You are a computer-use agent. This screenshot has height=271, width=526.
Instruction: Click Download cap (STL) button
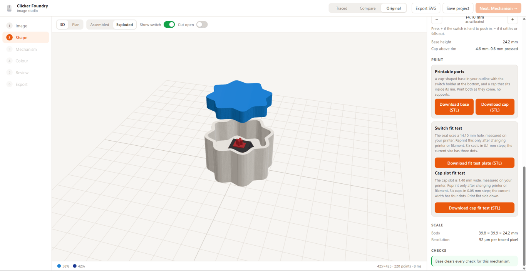pos(495,107)
